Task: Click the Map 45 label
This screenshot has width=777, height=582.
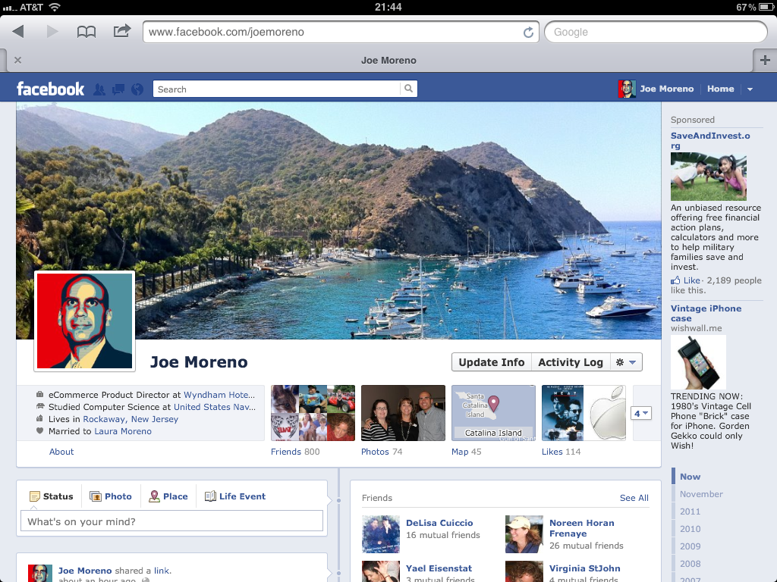Action: click(x=467, y=452)
